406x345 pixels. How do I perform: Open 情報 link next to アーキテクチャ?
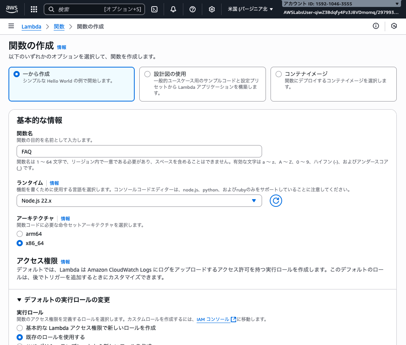click(x=65, y=219)
